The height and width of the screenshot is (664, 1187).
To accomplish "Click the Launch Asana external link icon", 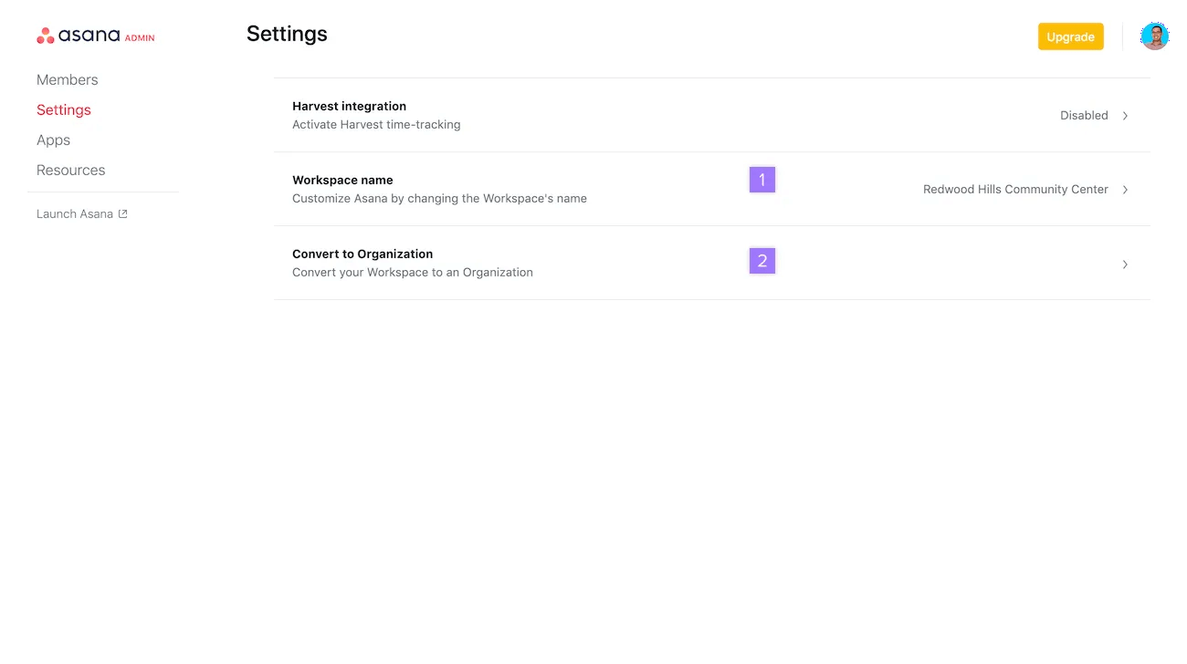I will (125, 213).
